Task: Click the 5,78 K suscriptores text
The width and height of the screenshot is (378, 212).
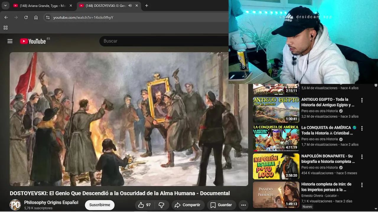Action: coord(38,208)
